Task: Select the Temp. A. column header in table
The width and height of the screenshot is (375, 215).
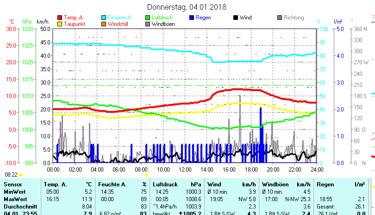Action: click(55, 184)
